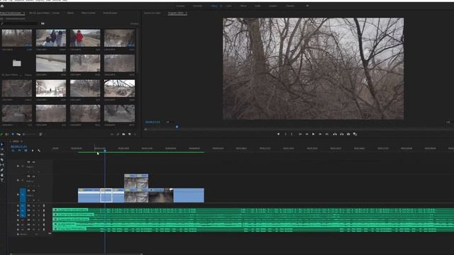Toggle the Video 2 track eye visibility
The width and height of the screenshot is (454, 255).
tap(33, 176)
